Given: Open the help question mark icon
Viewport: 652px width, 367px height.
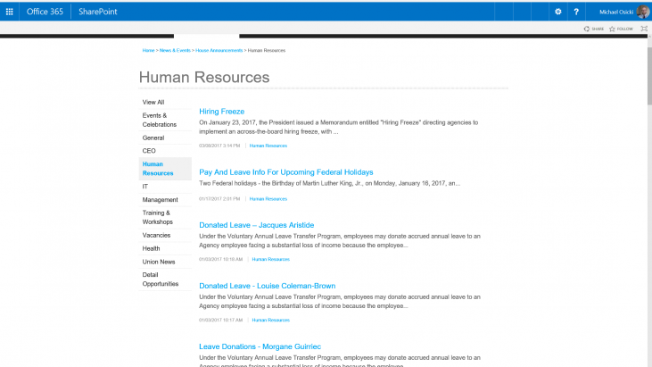Looking at the screenshot, I should pyautogui.click(x=576, y=12).
